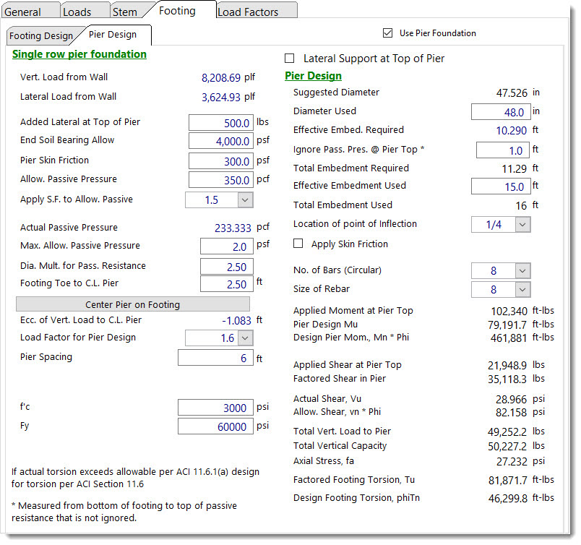Click the f'c concrete strength field

click(215, 408)
